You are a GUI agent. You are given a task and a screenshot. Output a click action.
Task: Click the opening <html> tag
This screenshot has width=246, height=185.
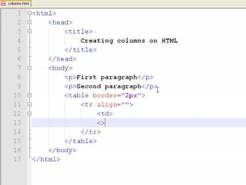[x=44, y=13]
